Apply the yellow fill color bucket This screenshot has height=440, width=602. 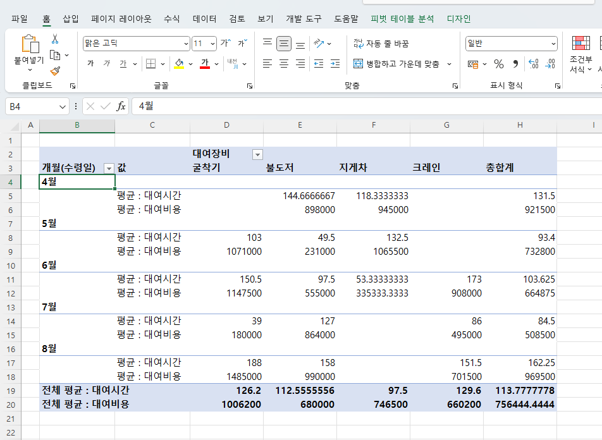179,64
